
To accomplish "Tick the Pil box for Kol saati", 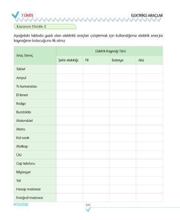I will point(96,137).
